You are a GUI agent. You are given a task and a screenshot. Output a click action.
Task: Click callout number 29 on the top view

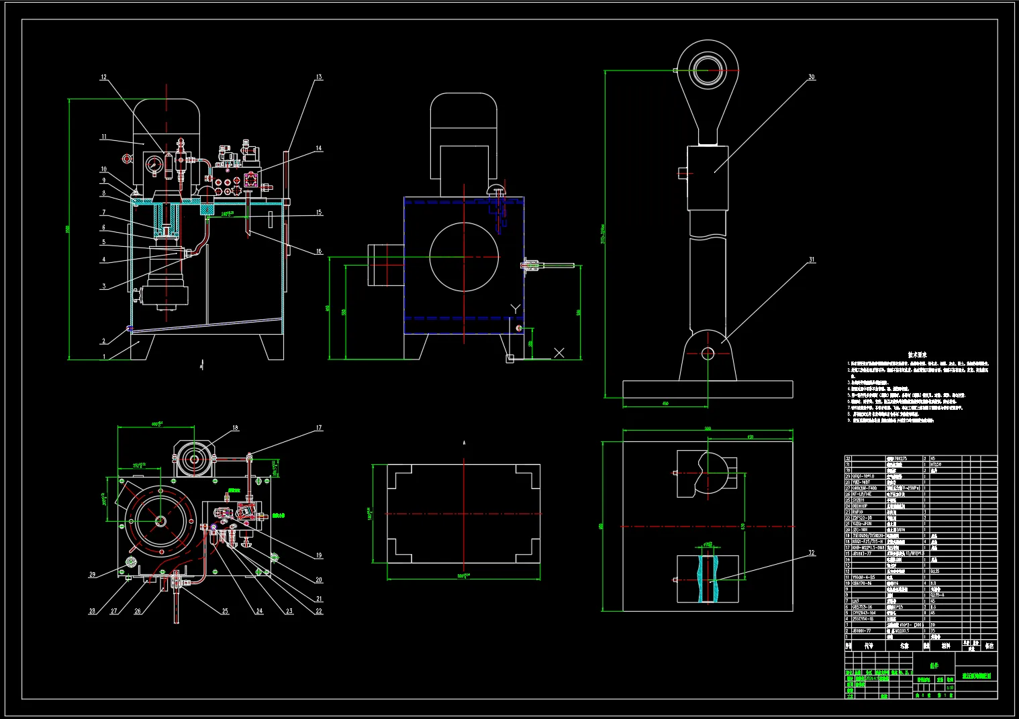(92, 574)
